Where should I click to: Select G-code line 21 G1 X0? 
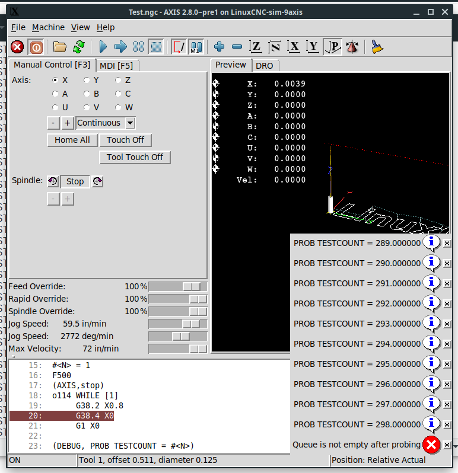point(88,426)
